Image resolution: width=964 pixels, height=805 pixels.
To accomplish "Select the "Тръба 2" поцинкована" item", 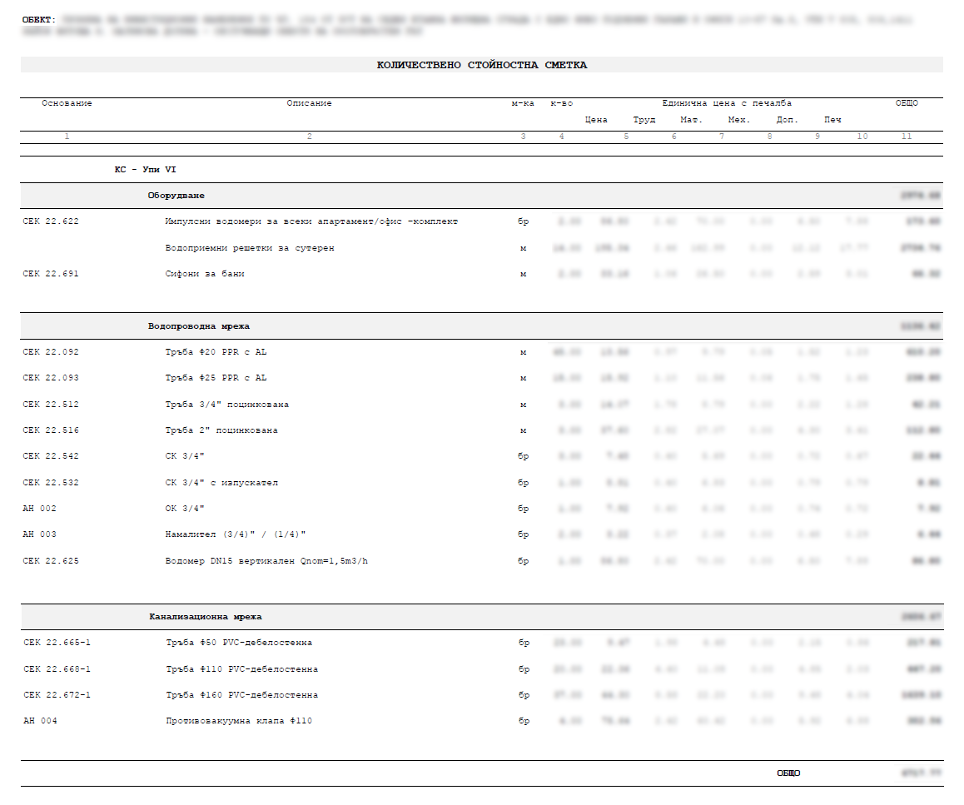I will click(221, 430).
